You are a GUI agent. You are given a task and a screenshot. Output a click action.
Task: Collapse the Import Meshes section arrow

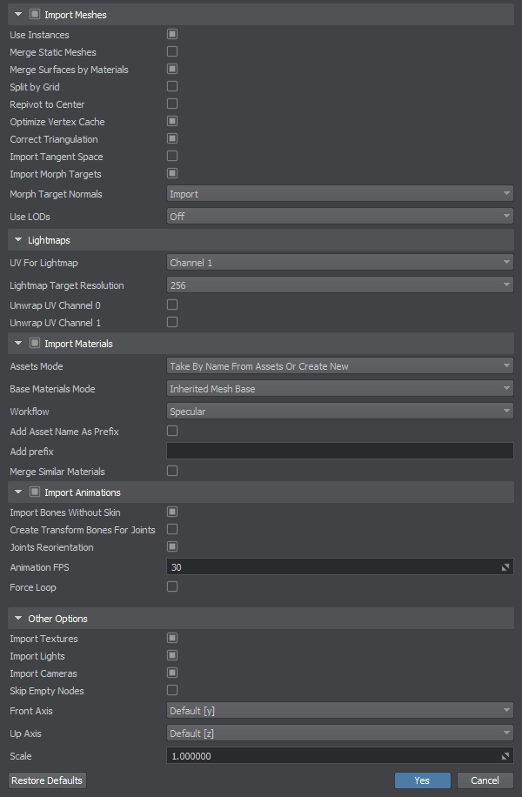18,15
